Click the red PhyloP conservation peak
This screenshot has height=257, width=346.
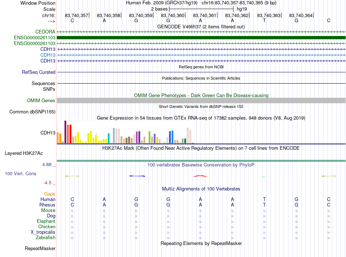[200, 176]
